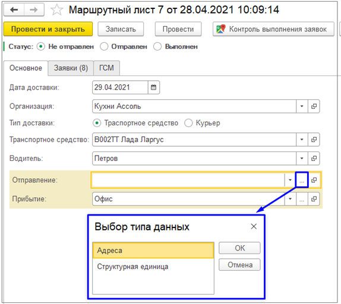
Task: Click the ellipsis select button in Отправление
Action: pos(302,180)
